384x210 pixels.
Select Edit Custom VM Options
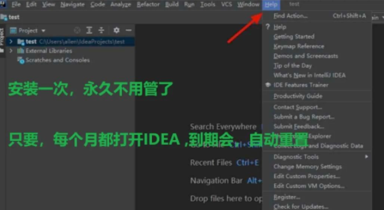(317, 186)
